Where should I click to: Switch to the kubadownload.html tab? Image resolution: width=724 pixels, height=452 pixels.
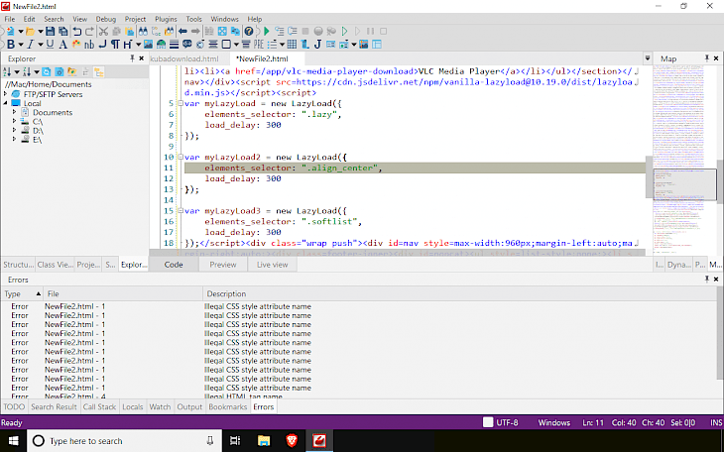click(x=183, y=59)
